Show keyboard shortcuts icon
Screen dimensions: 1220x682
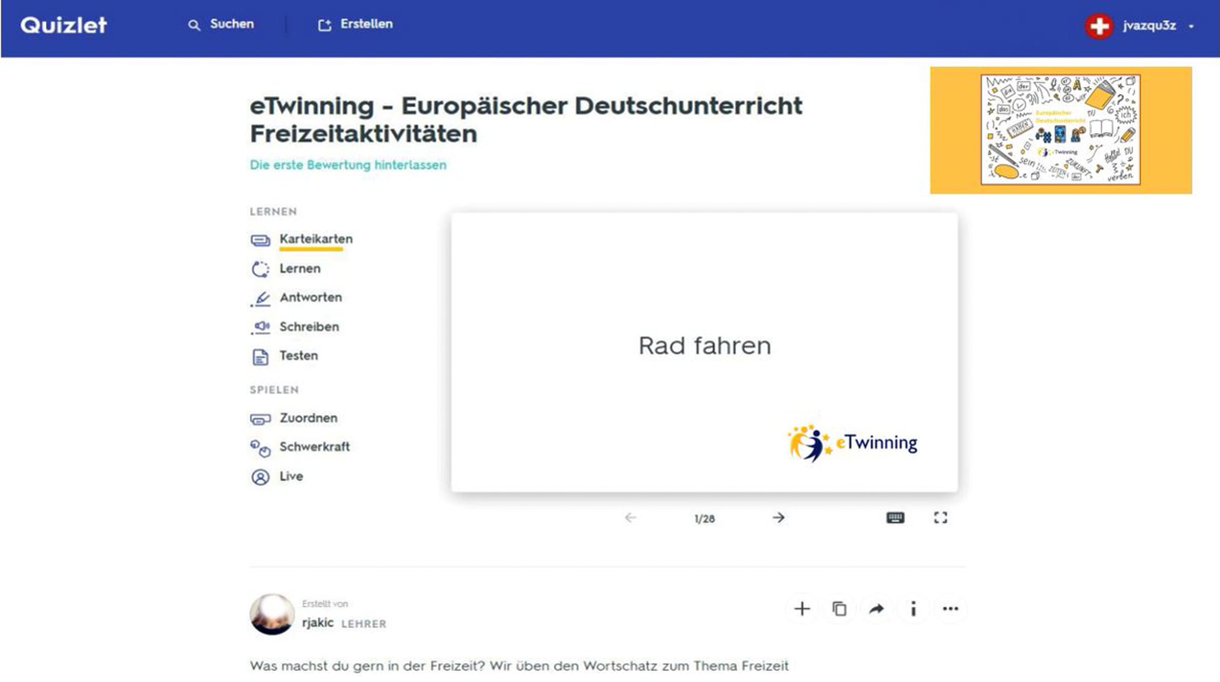pyautogui.click(x=895, y=518)
